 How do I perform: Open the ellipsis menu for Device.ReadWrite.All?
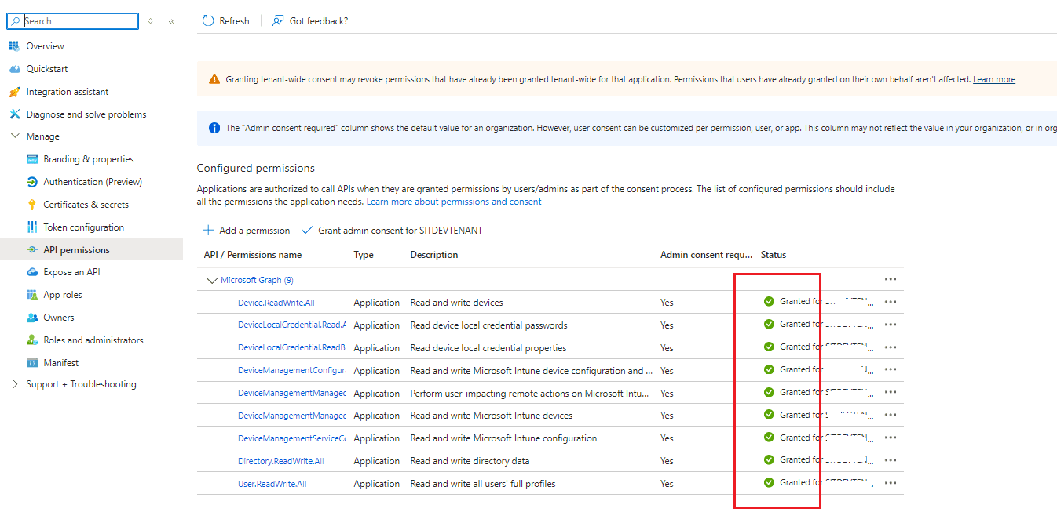(x=891, y=301)
